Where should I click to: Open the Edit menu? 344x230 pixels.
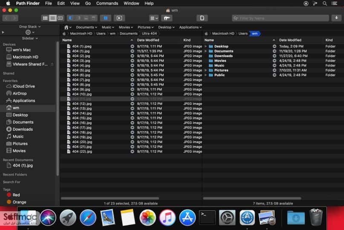coord(61,3)
